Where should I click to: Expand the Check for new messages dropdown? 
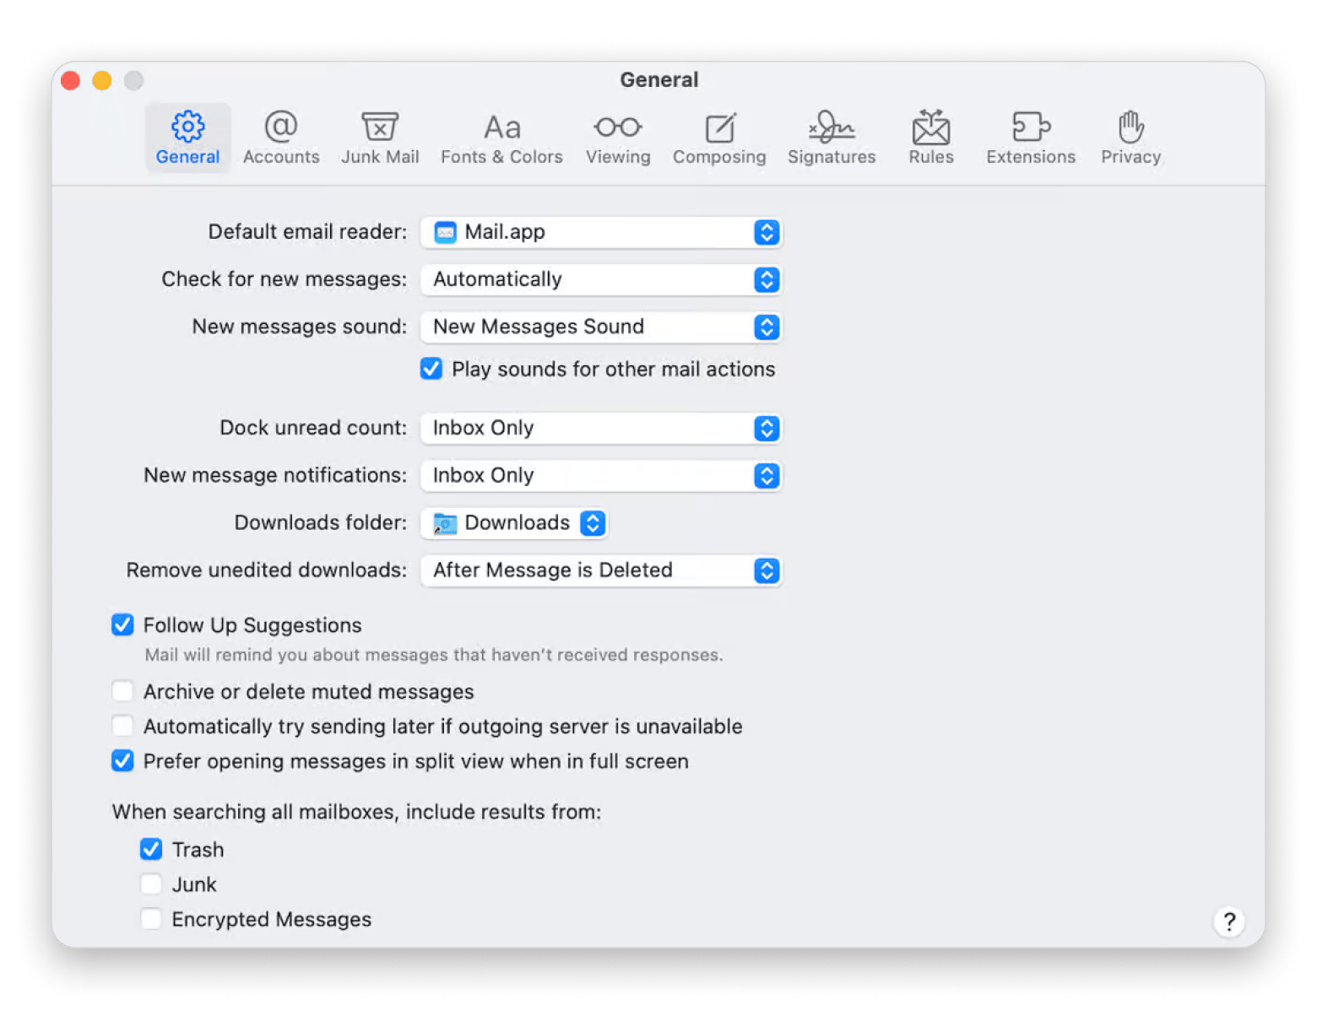point(600,279)
